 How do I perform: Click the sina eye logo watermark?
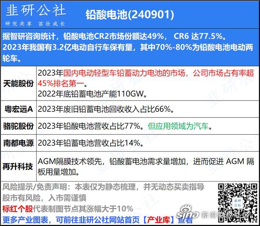(x=187, y=212)
